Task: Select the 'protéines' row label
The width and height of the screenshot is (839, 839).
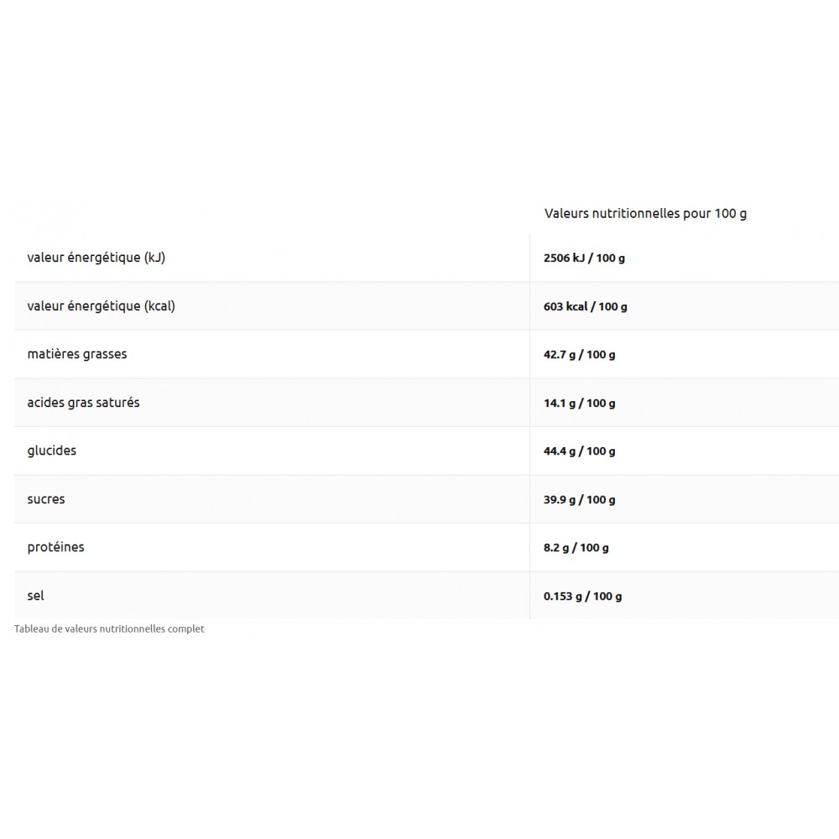Action: tap(55, 547)
